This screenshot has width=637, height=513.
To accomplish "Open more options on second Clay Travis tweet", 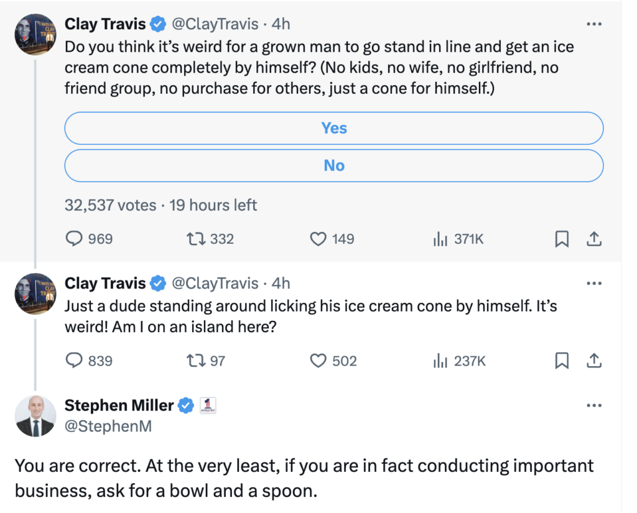I will (x=594, y=284).
